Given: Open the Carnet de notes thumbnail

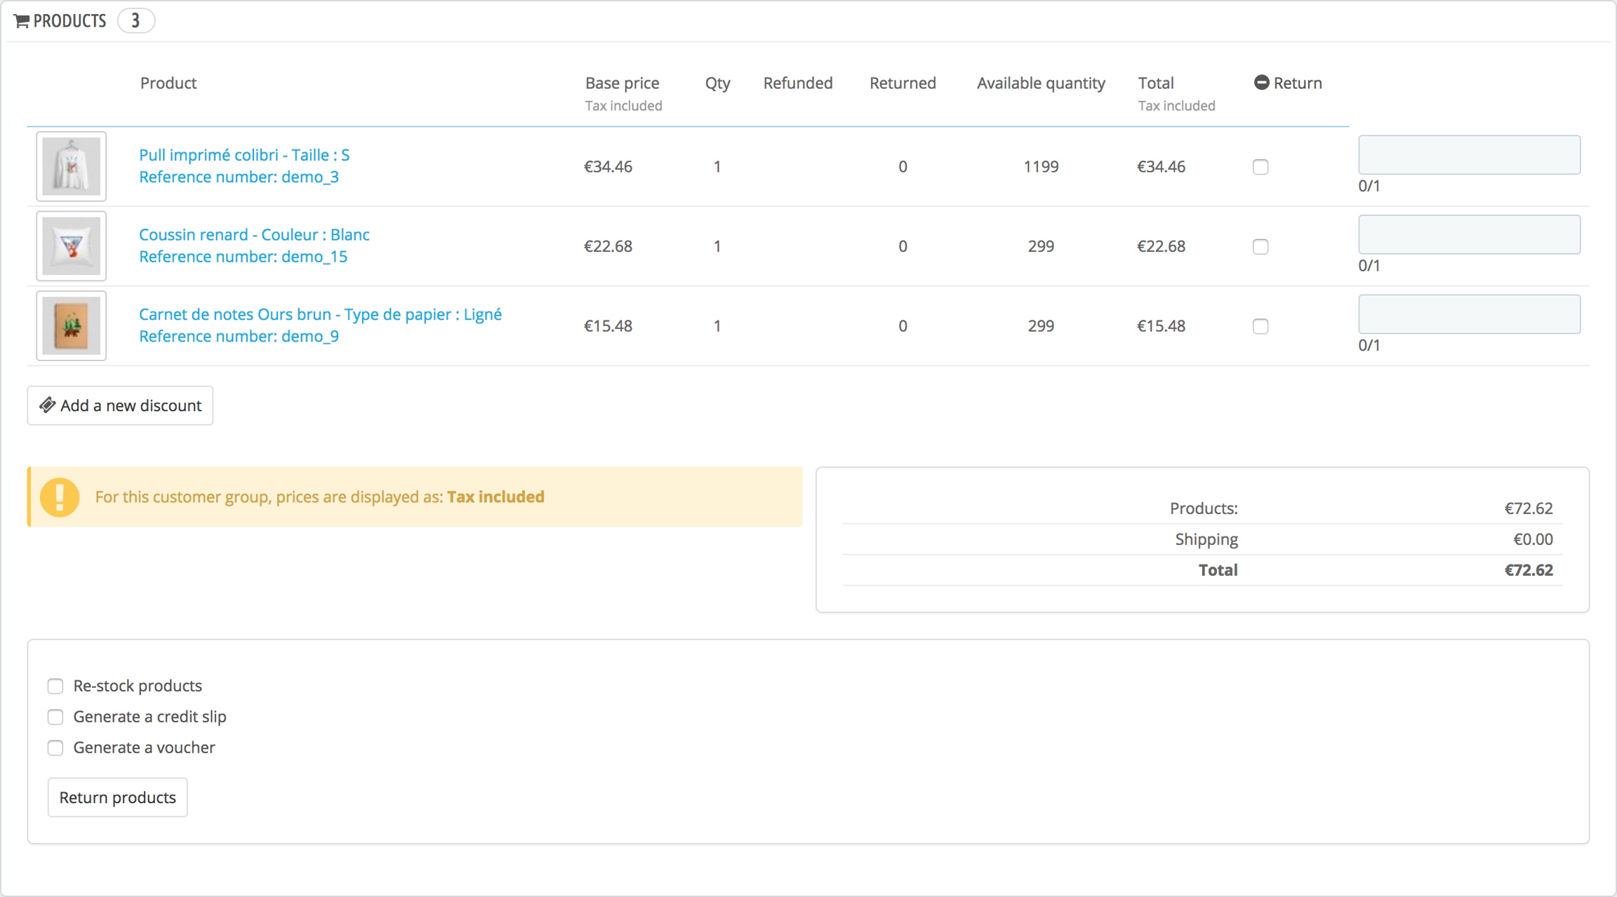Looking at the screenshot, I should (x=72, y=326).
